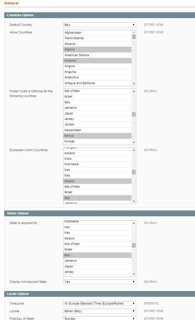Select Anguilla in Allow Countries list
This screenshot has height=320, width=195.
point(97,72)
